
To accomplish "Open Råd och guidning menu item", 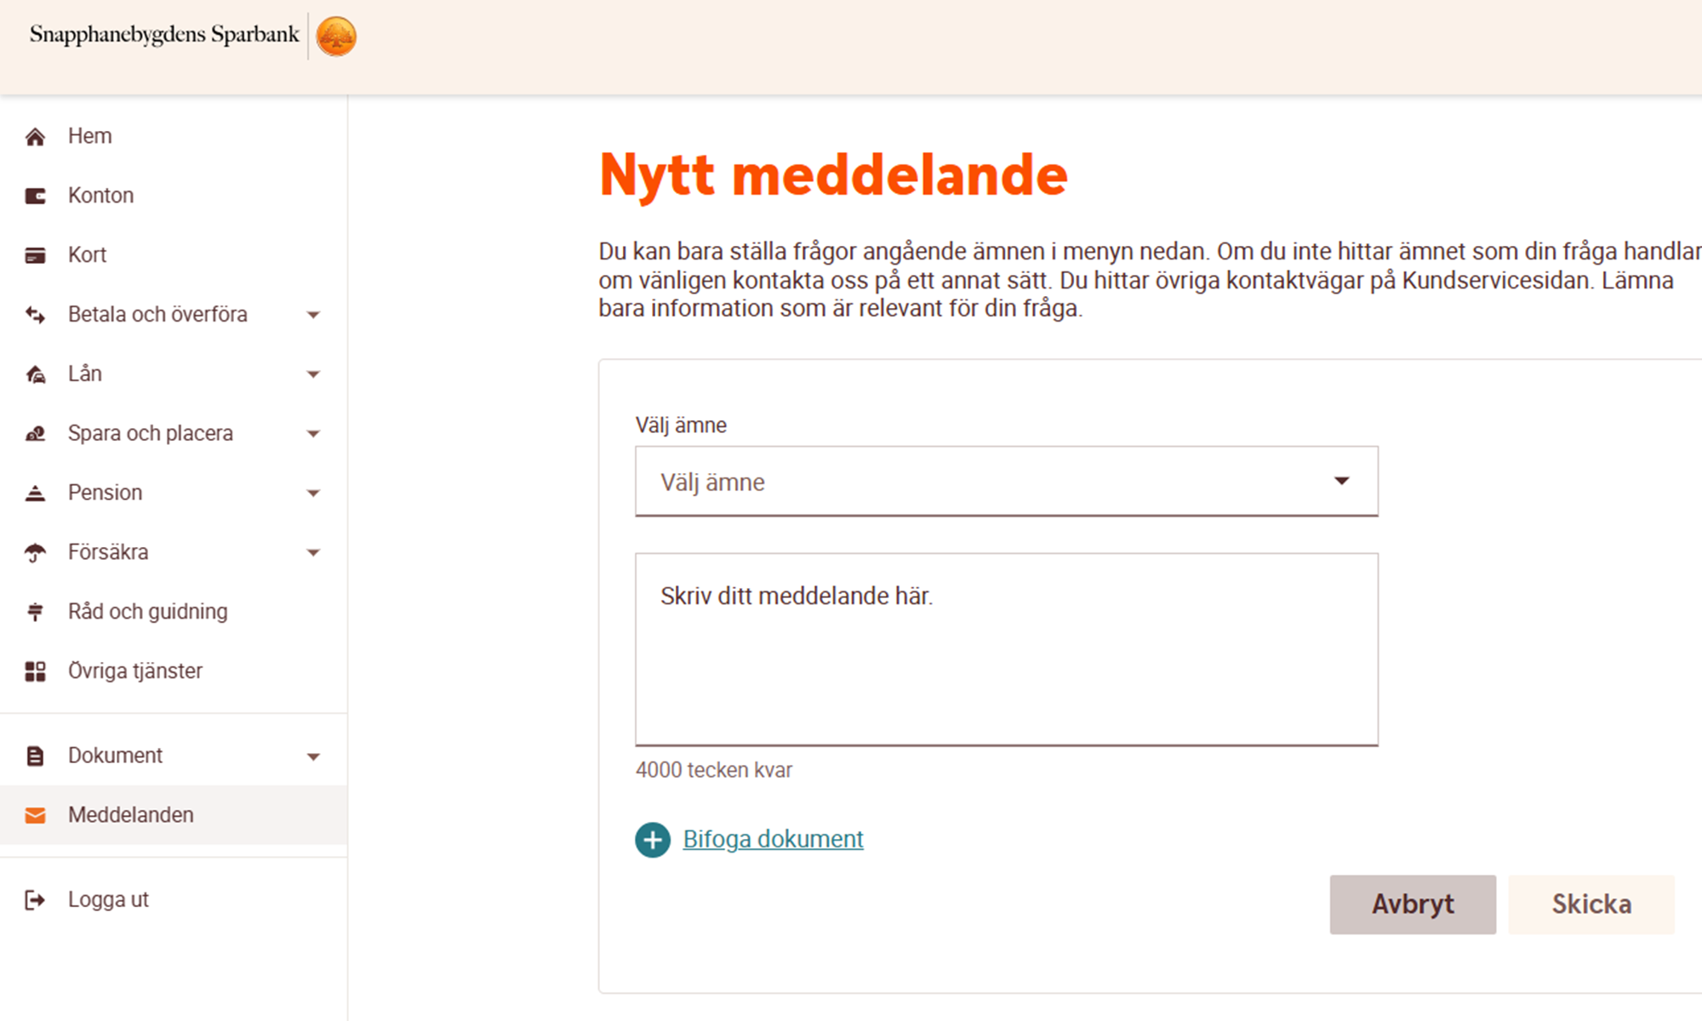I will [x=174, y=612].
